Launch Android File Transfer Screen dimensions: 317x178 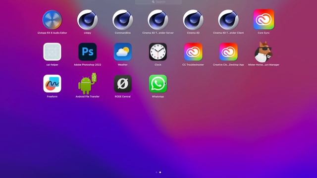[87, 84]
